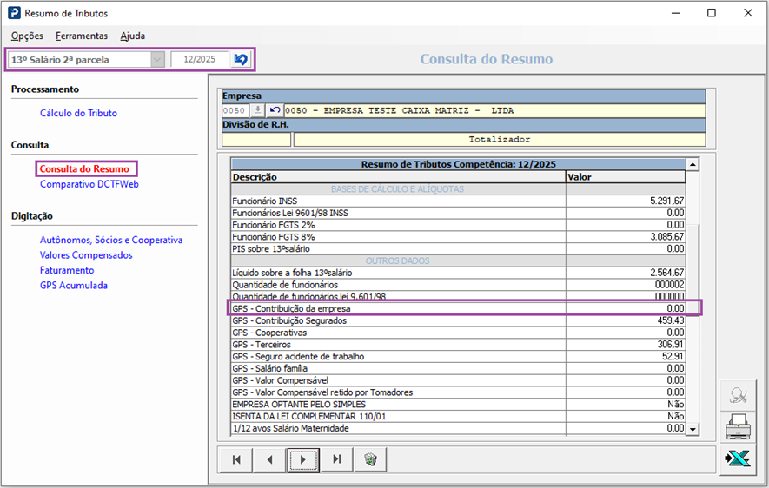
Task: Click the company code field 0050
Action: pyautogui.click(x=235, y=110)
